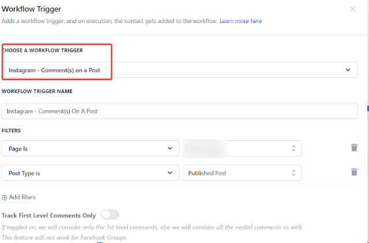Open the "Page Is" filter dropdown

pos(90,148)
